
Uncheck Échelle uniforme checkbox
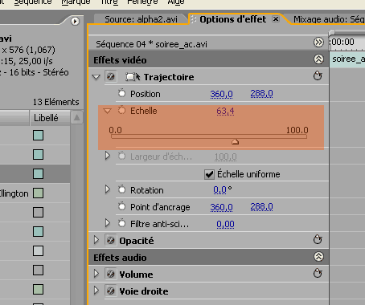(x=209, y=174)
